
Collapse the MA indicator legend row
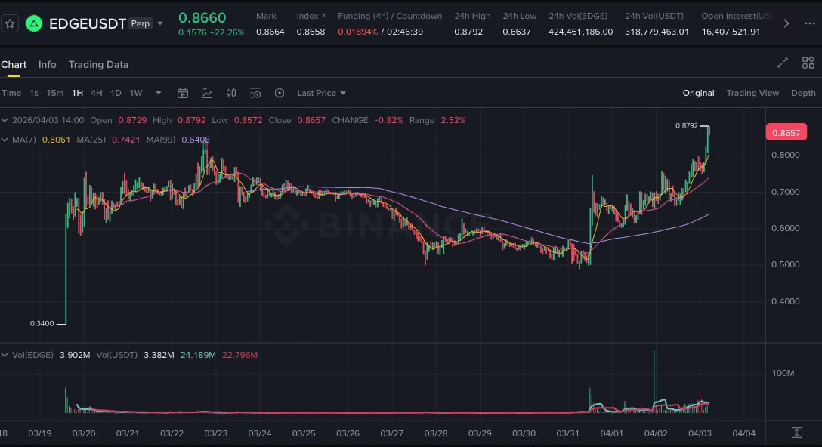5,140
